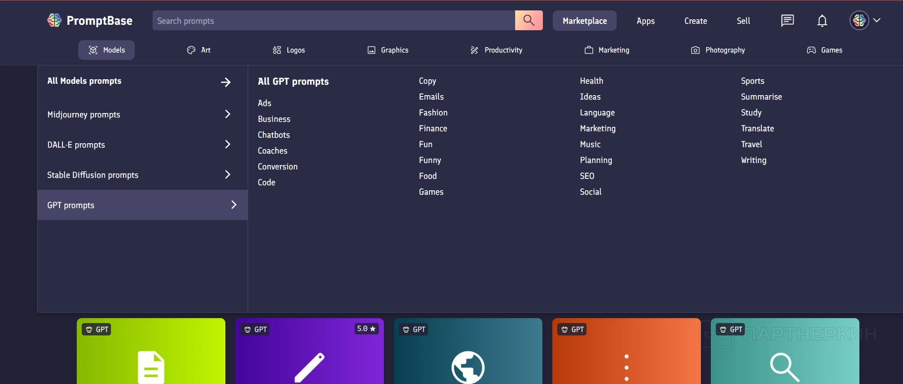
Task: Open the notifications bell icon
Action: pos(822,20)
